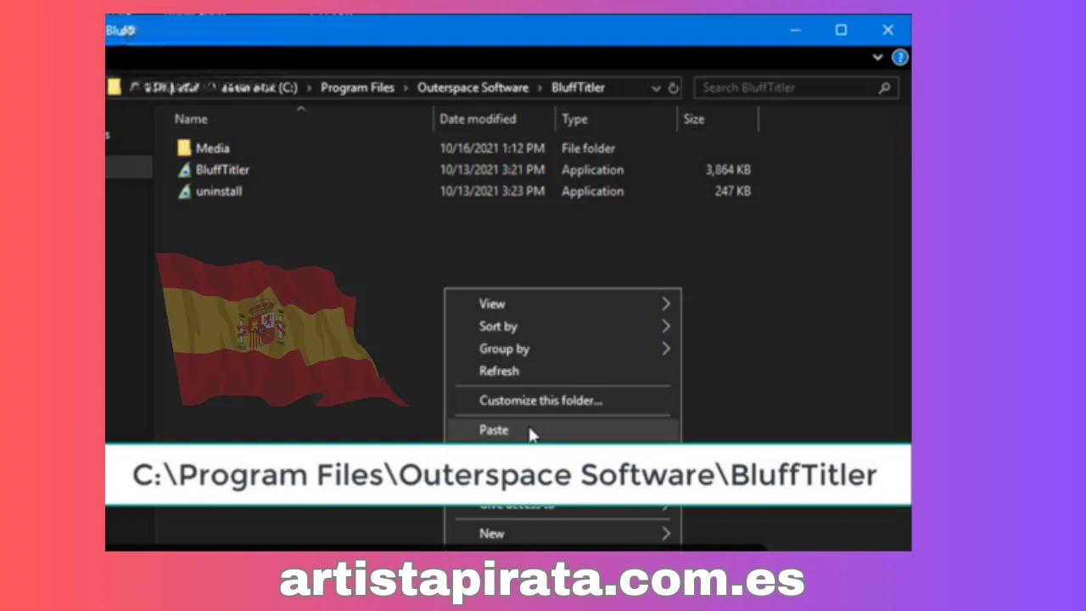Select Refresh in the context menu
Image resolution: width=1086 pixels, height=611 pixels.
tap(499, 371)
